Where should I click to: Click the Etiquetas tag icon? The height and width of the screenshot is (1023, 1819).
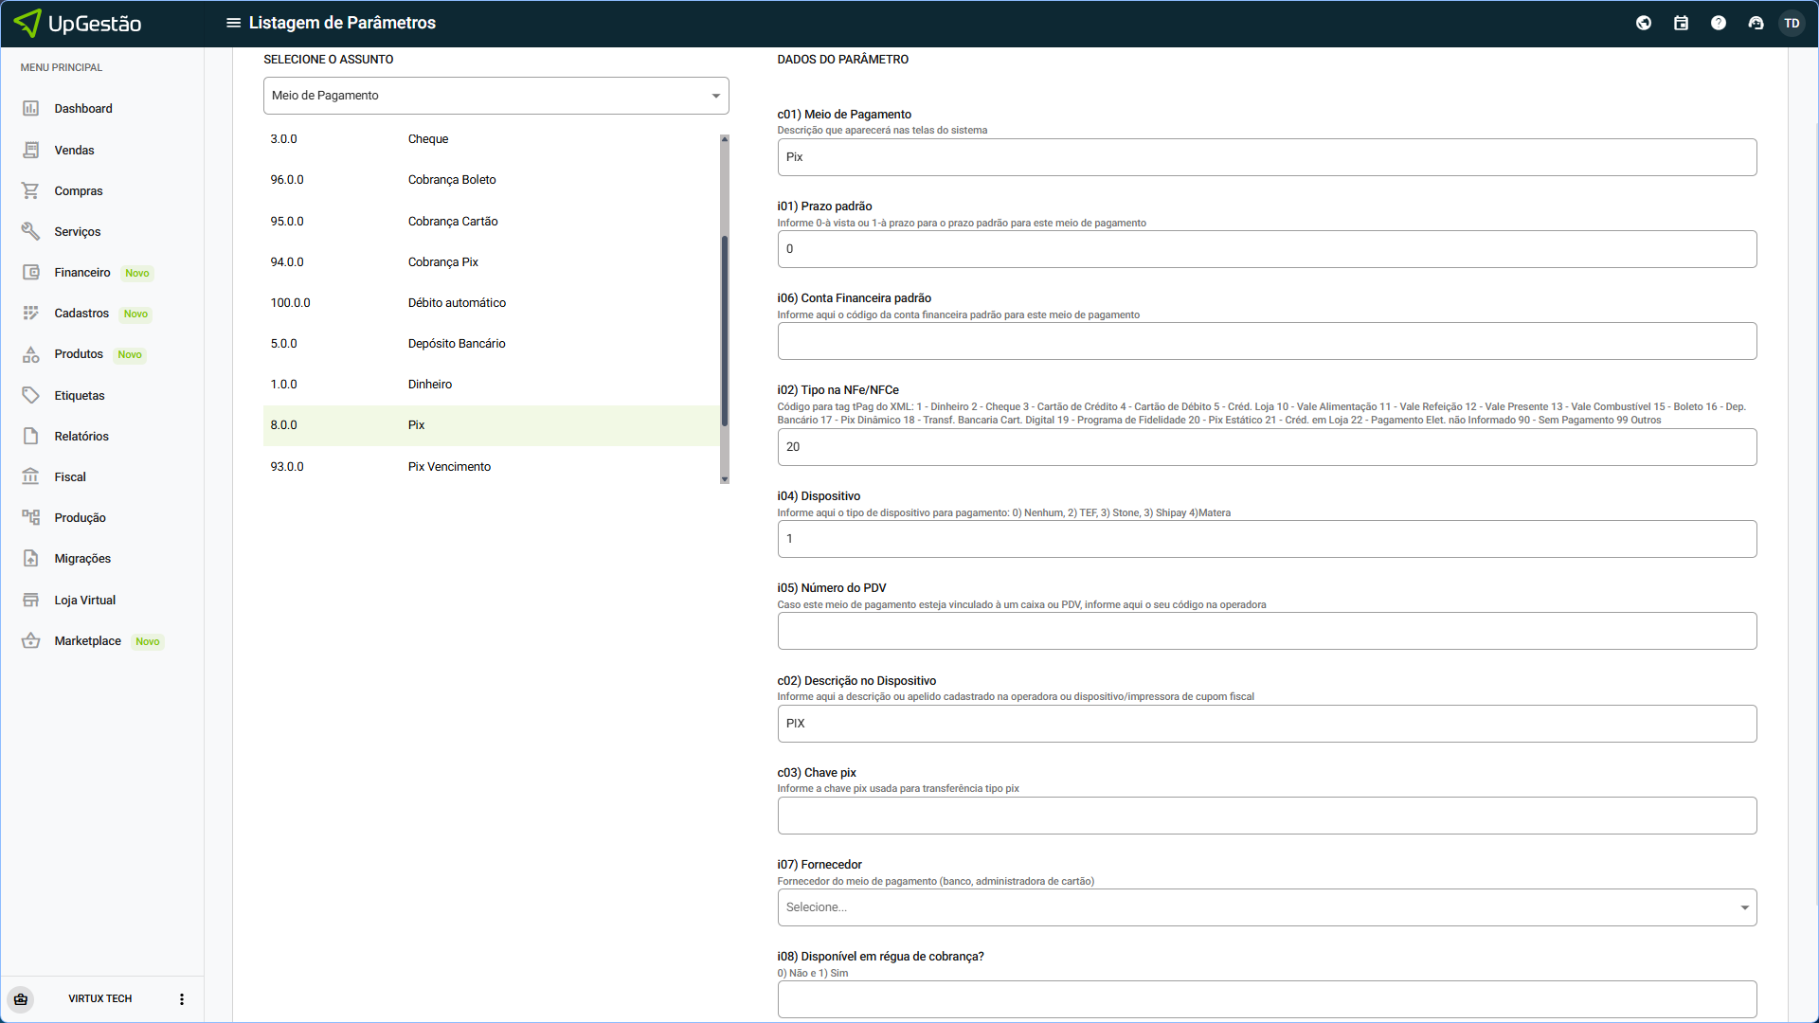[31, 396]
